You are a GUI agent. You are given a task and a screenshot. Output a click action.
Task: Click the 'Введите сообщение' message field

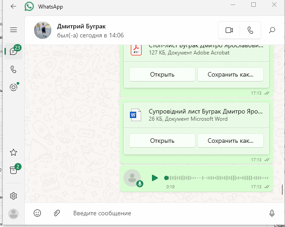pyautogui.click(x=167, y=213)
